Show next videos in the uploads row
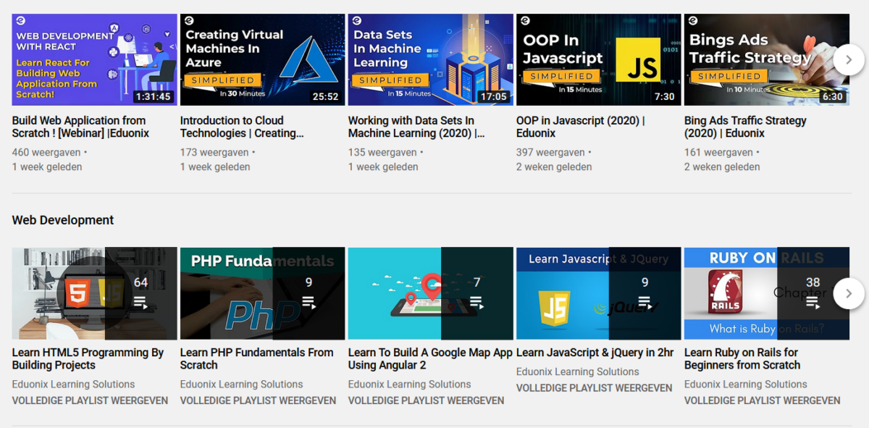 click(849, 59)
